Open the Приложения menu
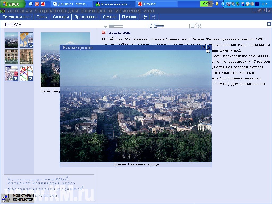The image size is (272, 204). pos(86,17)
